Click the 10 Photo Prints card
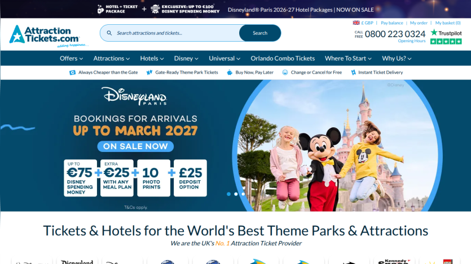471x264 pixels. [153, 178]
